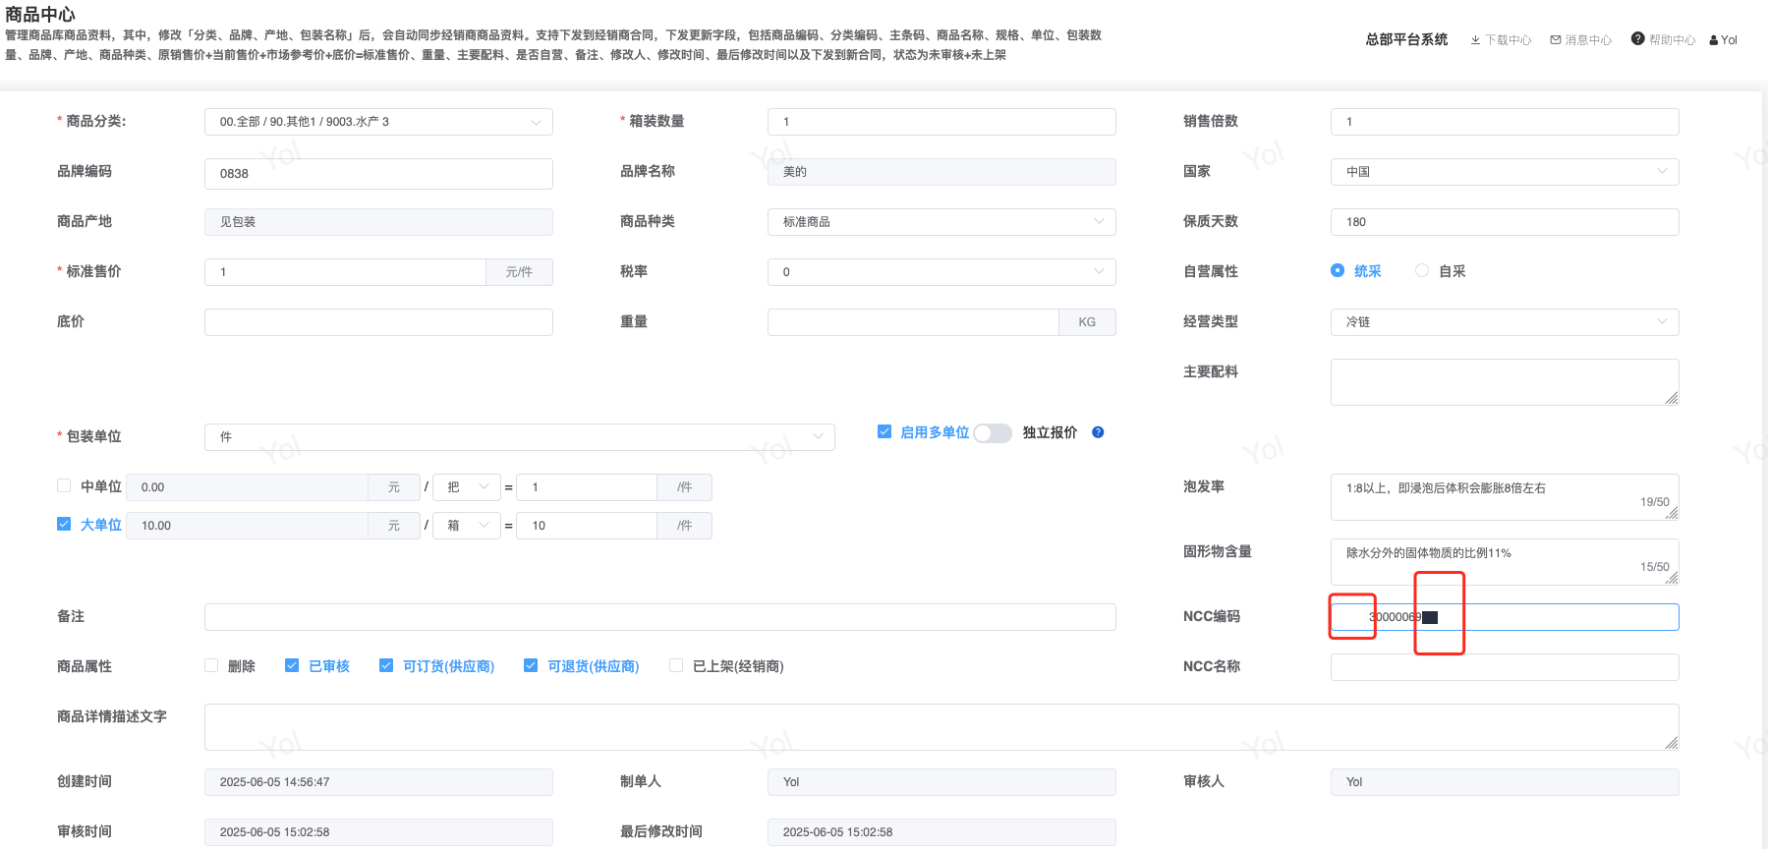This screenshot has width=1768, height=849.
Task: Expand the 商品种类 dropdown
Action: coord(941,222)
